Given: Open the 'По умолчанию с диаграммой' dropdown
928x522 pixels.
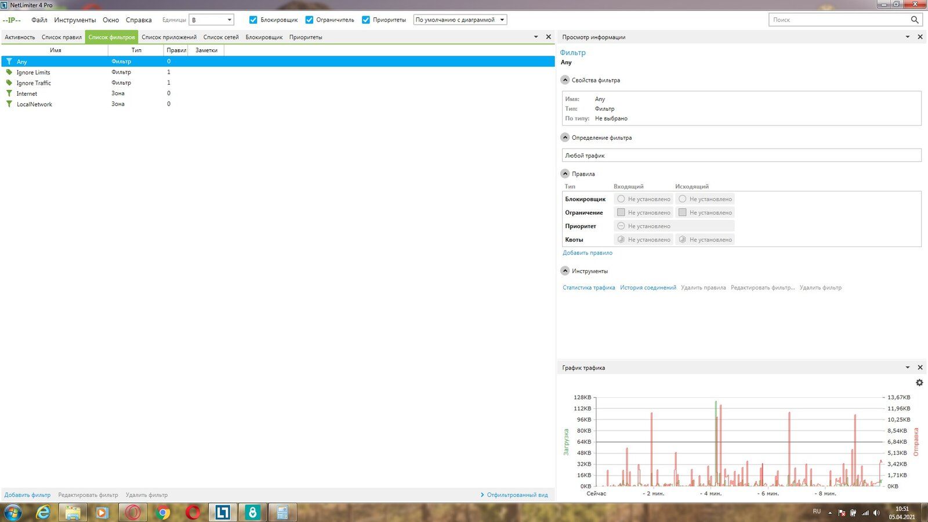Looking at the screenshot, I should pyautogui.click(x=460, y=20).
